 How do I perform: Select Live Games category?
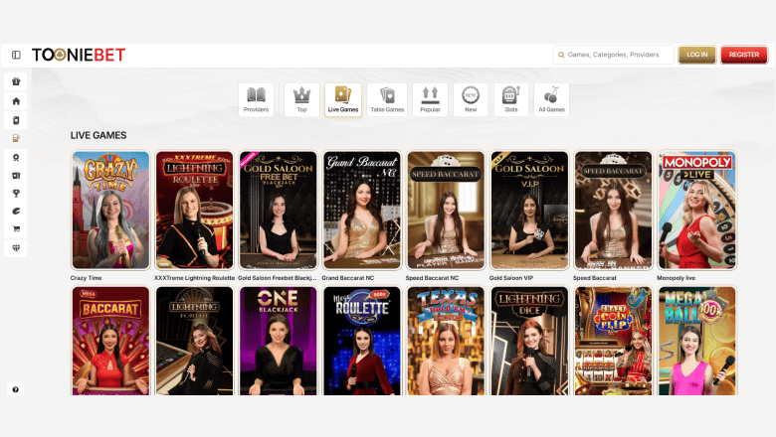343,99
